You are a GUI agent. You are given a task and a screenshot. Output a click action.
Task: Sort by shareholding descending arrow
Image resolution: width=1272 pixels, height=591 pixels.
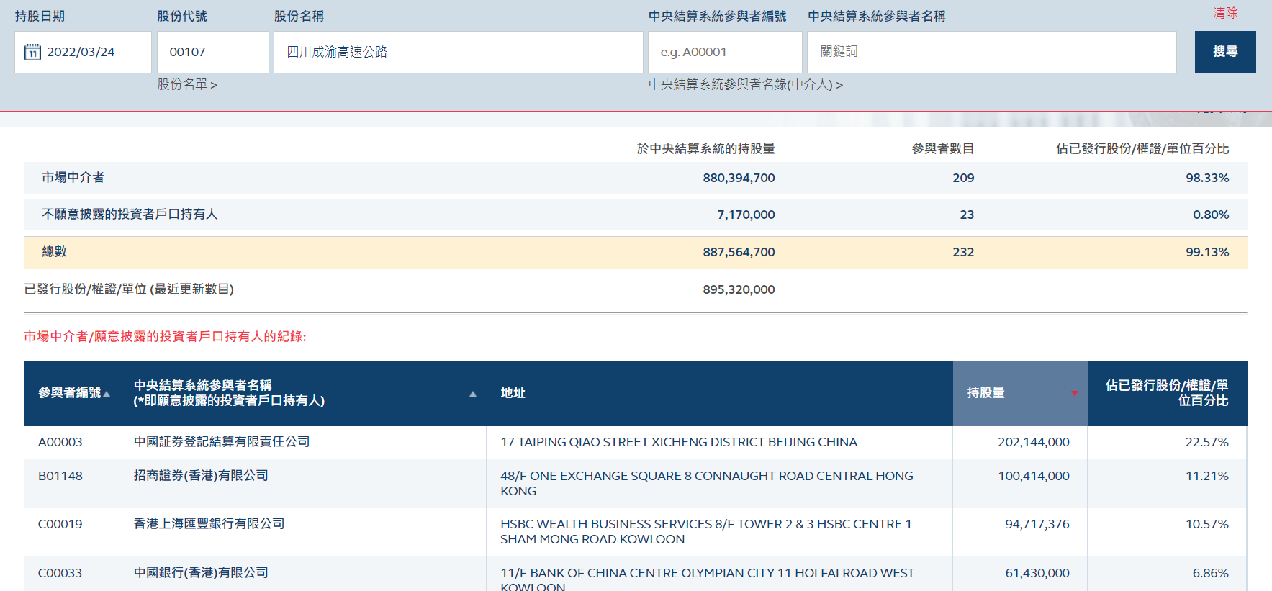point(1074,394)
